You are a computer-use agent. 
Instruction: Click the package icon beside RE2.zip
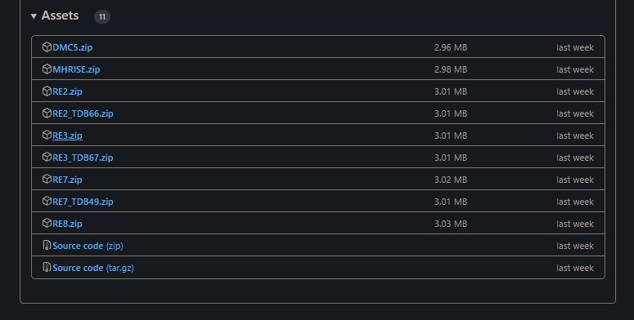click(x=47, y=91)
